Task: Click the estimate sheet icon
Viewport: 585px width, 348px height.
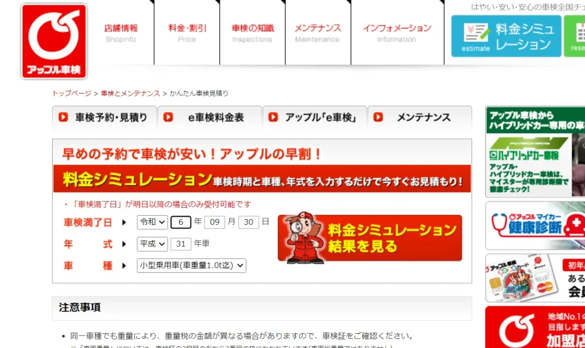Action: click(x=476, y=33)
